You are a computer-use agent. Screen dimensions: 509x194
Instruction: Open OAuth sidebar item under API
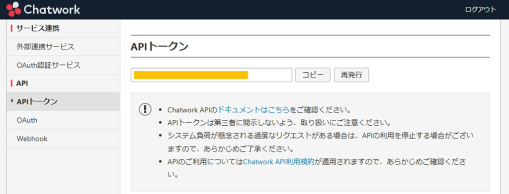[x=63, y=120]
